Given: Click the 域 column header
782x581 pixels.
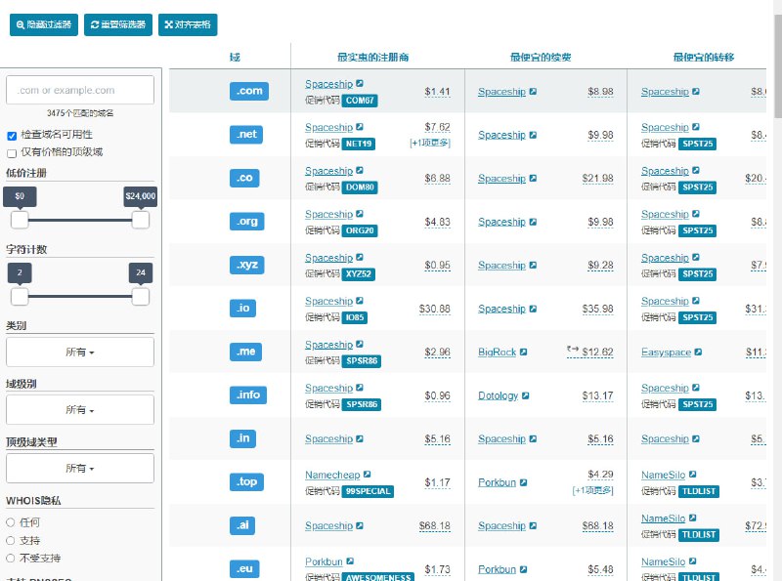Looking at the screenshot, I should coord(235,57).
